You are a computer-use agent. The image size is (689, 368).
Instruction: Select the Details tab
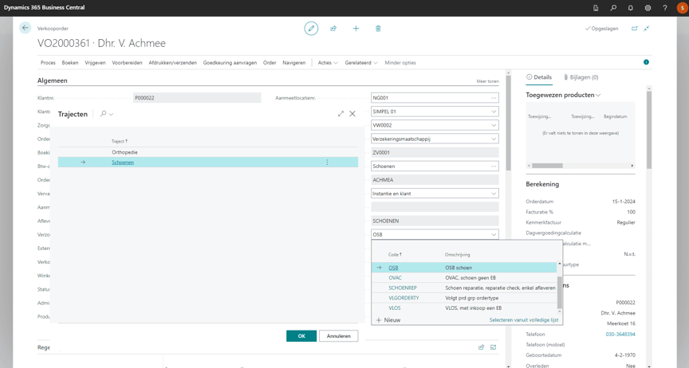(x=539, y=77)
